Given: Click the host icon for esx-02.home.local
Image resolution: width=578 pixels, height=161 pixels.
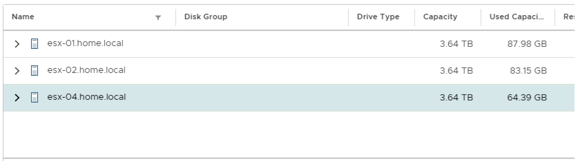Looking at the screenshot, I should click(x=35, y=71).
